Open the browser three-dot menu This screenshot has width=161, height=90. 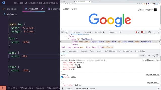[159, 4]
